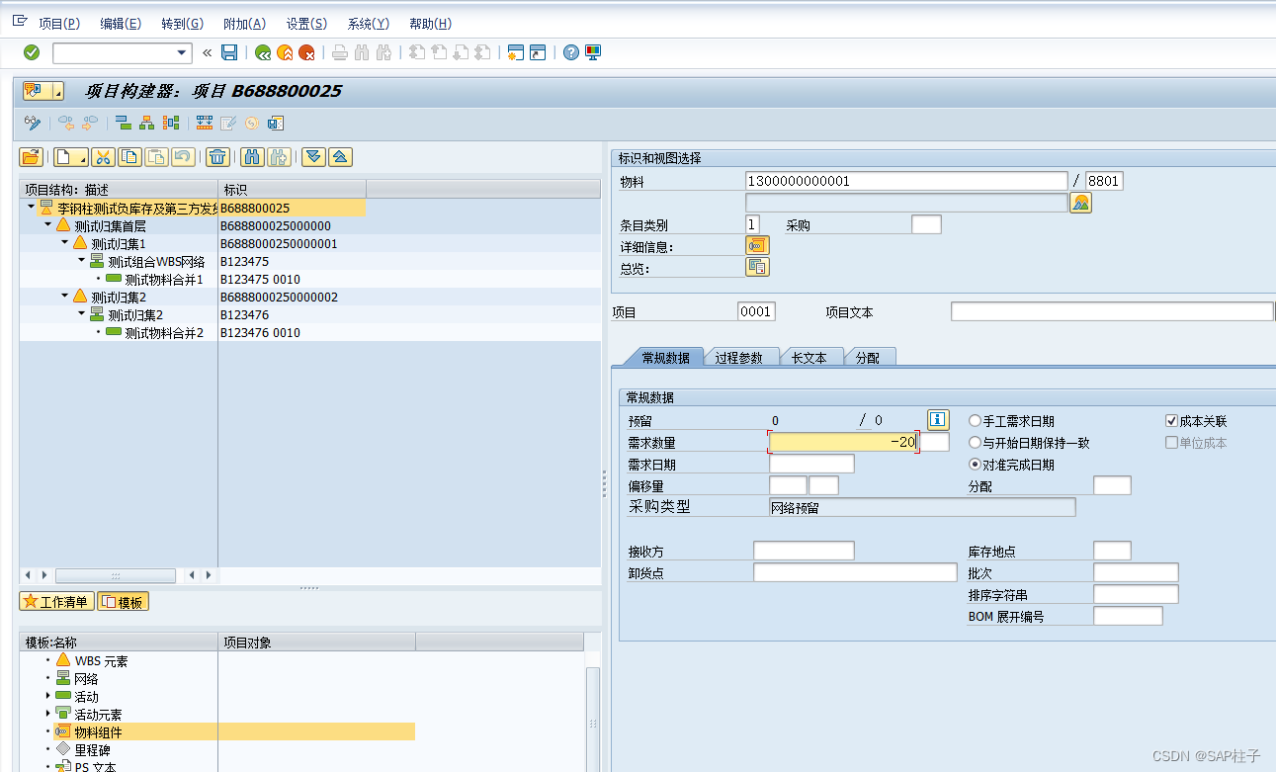
Task: Open the 项目(P) menu
Action: click(59, 24)
